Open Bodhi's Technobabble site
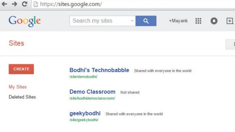 99,70
